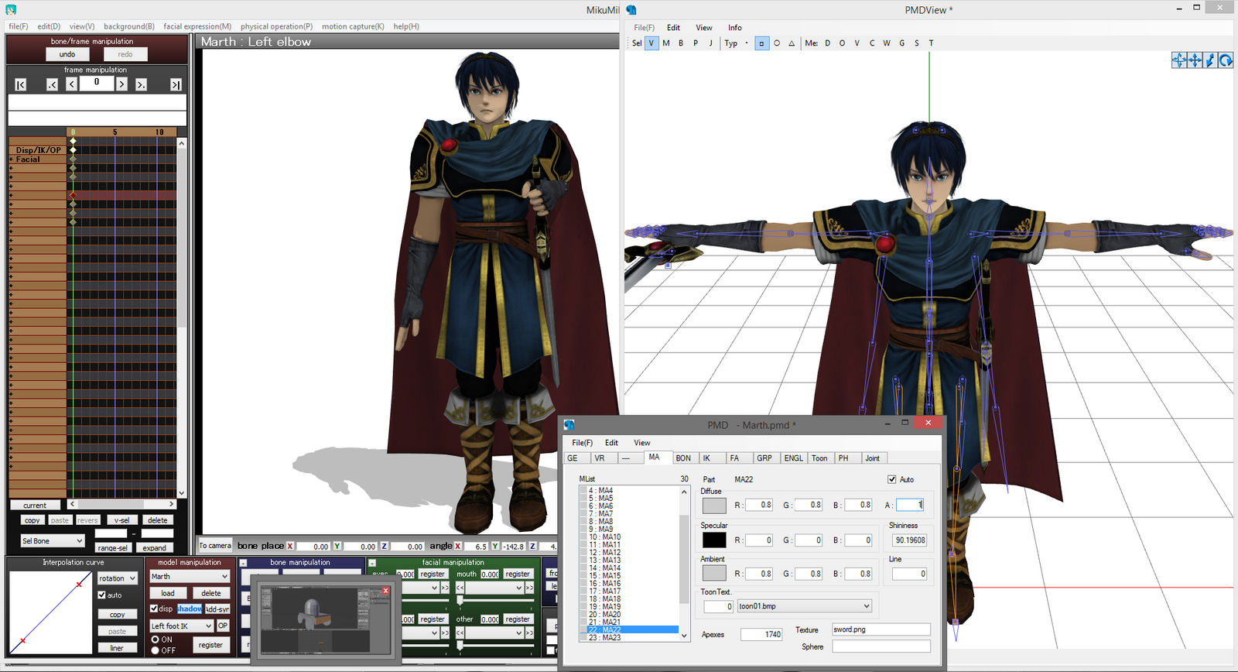
Task: Open the Info menu in PMDView
Action: [x=734, y=28]
